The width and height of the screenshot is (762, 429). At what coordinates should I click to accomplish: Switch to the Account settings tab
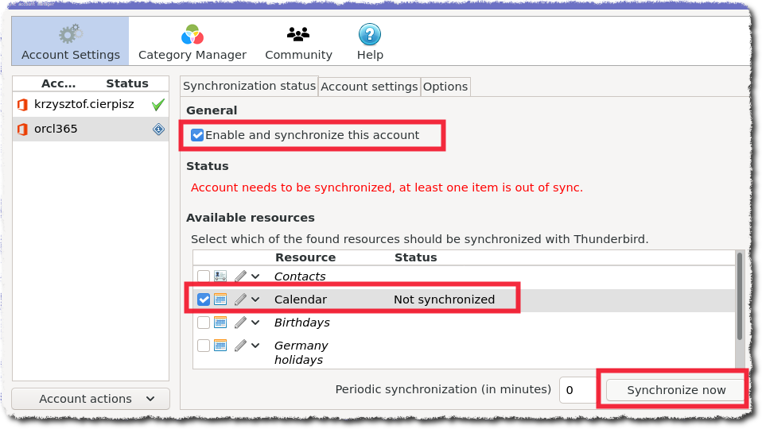[369, 87]
